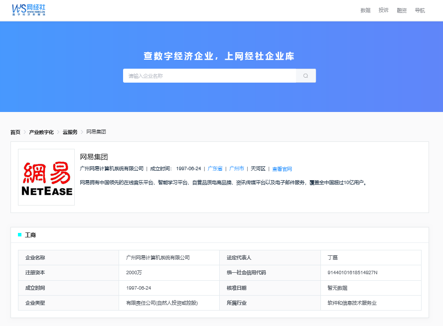Select the 天河区 district text
Viewport: 443px width, 326px height.
pos(258,169)
